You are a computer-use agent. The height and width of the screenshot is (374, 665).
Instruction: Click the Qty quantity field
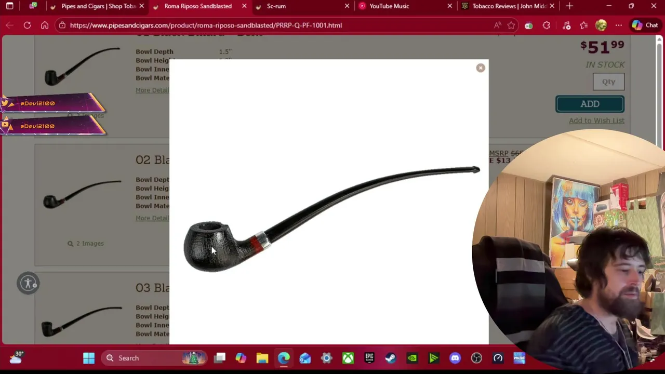608,82
